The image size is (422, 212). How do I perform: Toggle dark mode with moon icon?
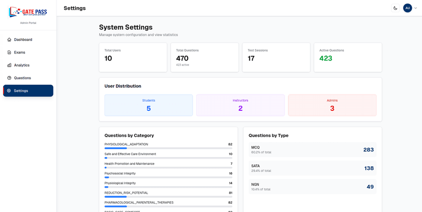(395, 8)
